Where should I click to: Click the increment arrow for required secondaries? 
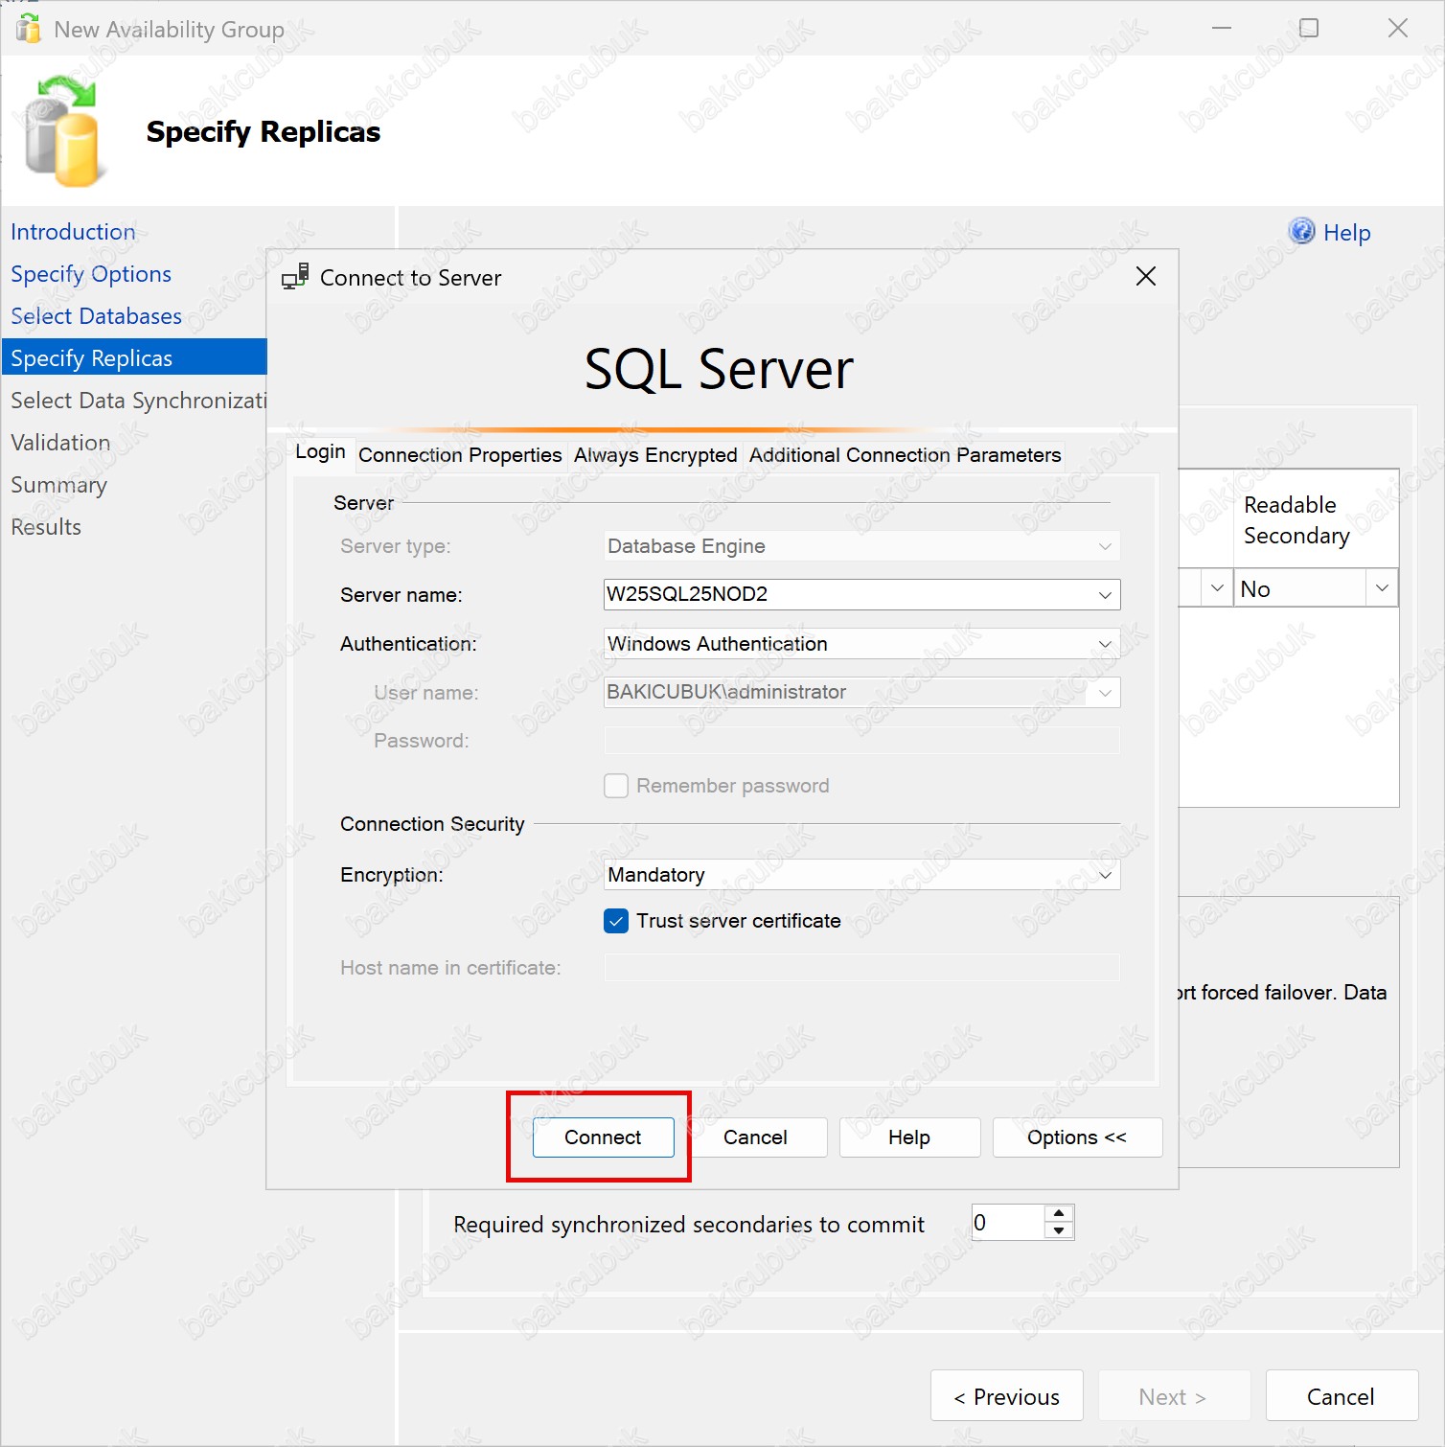pos(1059,1214)
